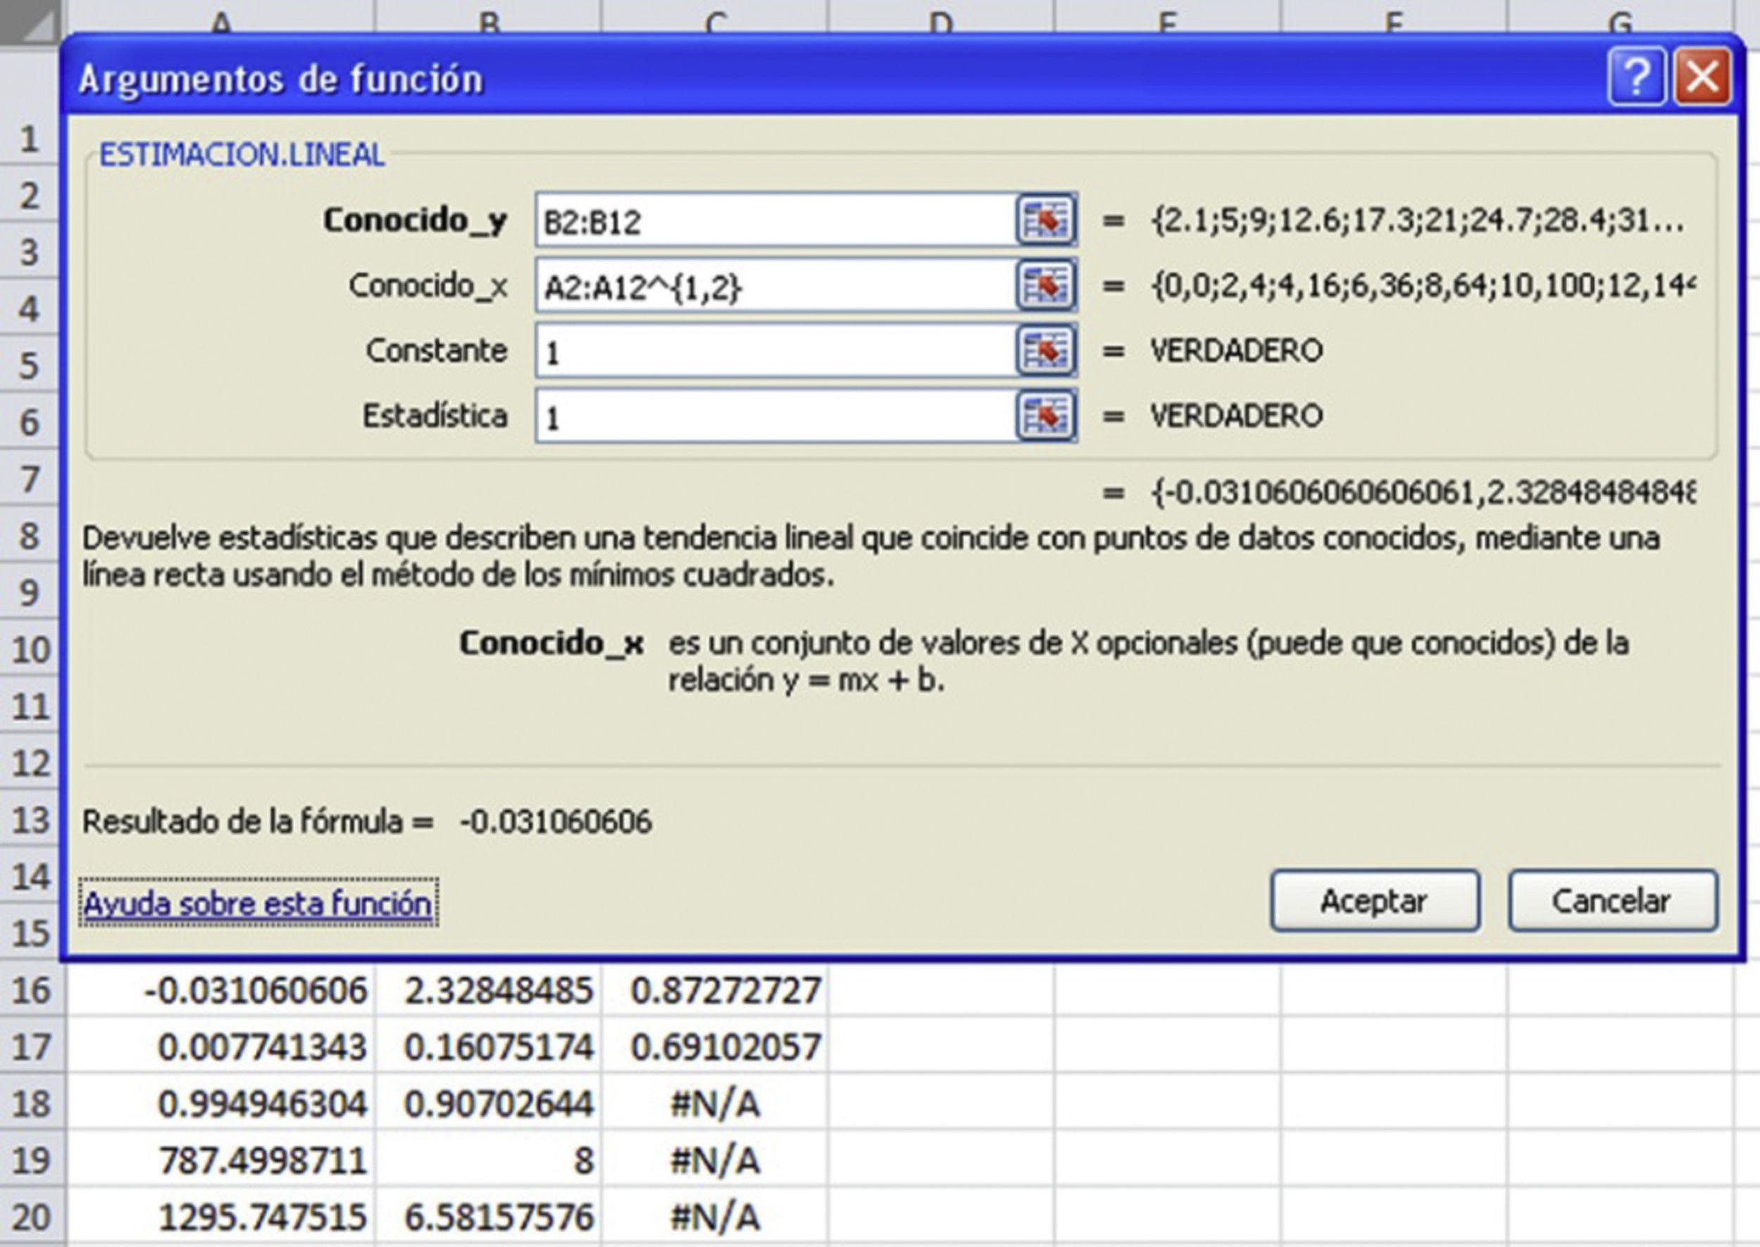Screen dimensions: 1760x1247
Task: Click range selector icon for Conocido_y
Action: [1044, 221]
